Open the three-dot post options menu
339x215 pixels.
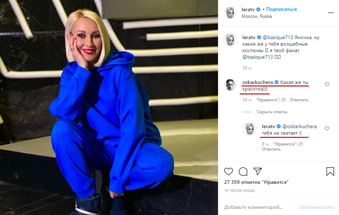[x=331, y=12]
